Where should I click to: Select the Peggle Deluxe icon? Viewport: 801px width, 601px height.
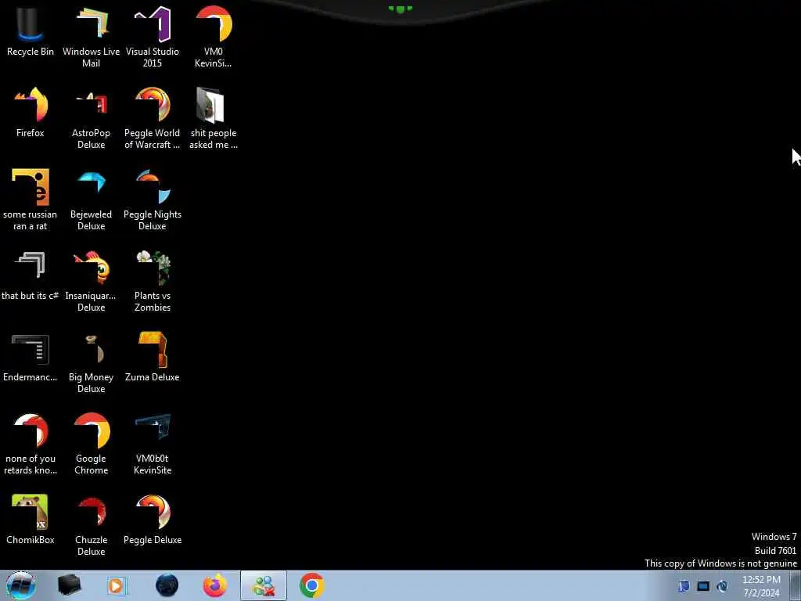(x=153, y=520)
